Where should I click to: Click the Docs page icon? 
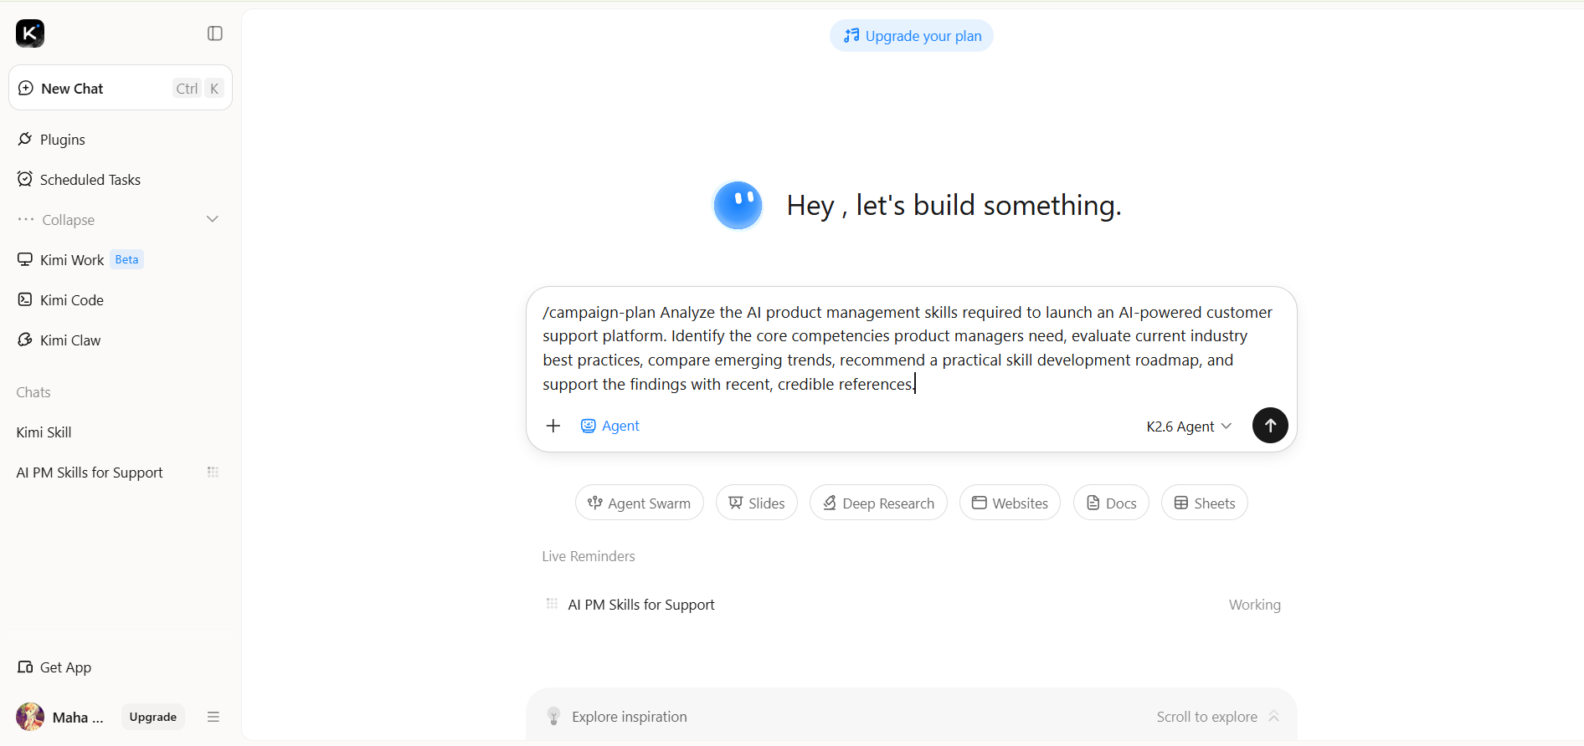coord(1093,503)
